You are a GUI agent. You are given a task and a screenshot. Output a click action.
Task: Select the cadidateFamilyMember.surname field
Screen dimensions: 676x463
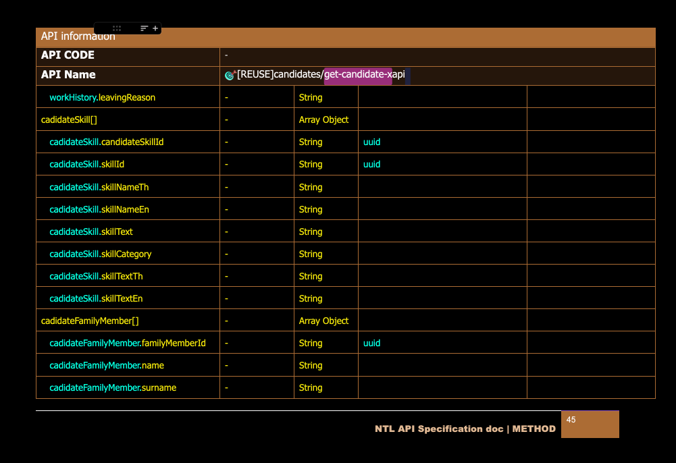pos(113,388)
